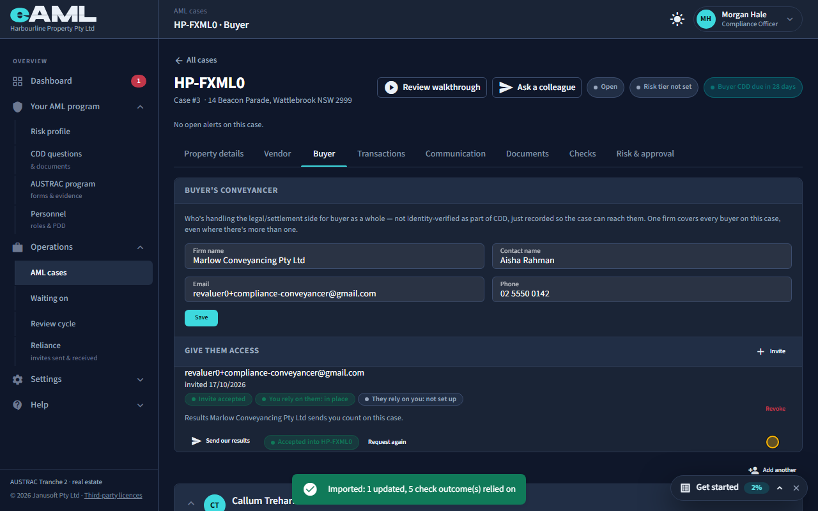Expand the Help sidebar section
The height and width of the screenshot is (511, 818).
(x=141, y=405)
